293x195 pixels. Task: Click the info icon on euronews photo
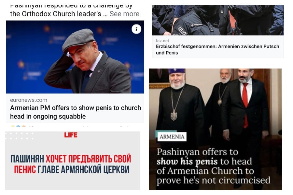coord(136,29)
